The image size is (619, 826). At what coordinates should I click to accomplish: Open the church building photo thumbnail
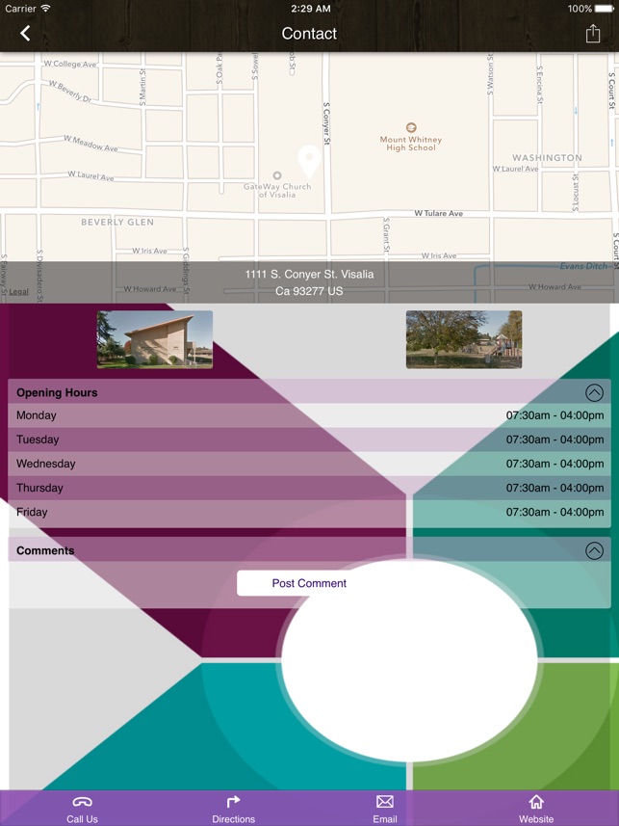coord(155,339)
